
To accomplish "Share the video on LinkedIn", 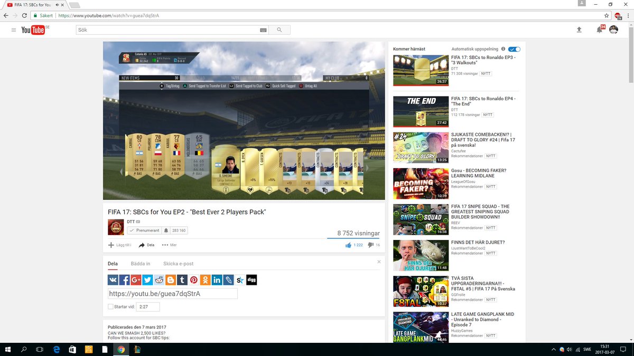I will tap(217, 280).
